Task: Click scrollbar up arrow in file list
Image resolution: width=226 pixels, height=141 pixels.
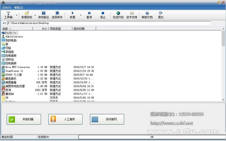Action: [223, 29]
